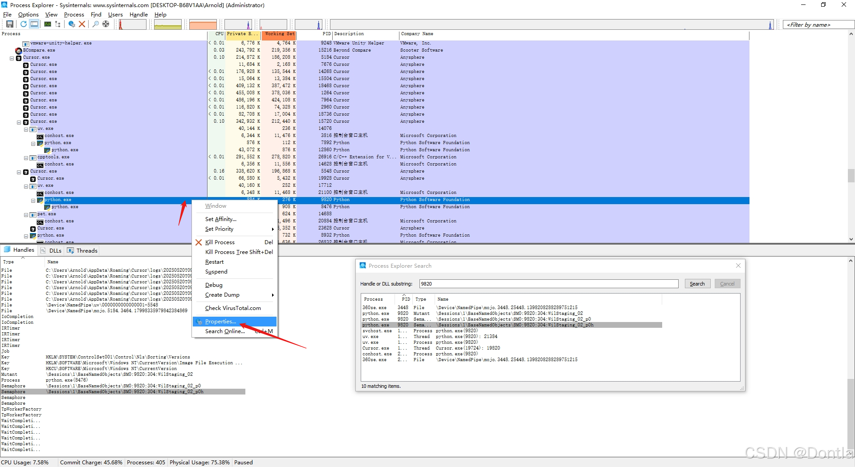Open the Process menu
This screenshot has height=467, width=855.
pos(74,14)
